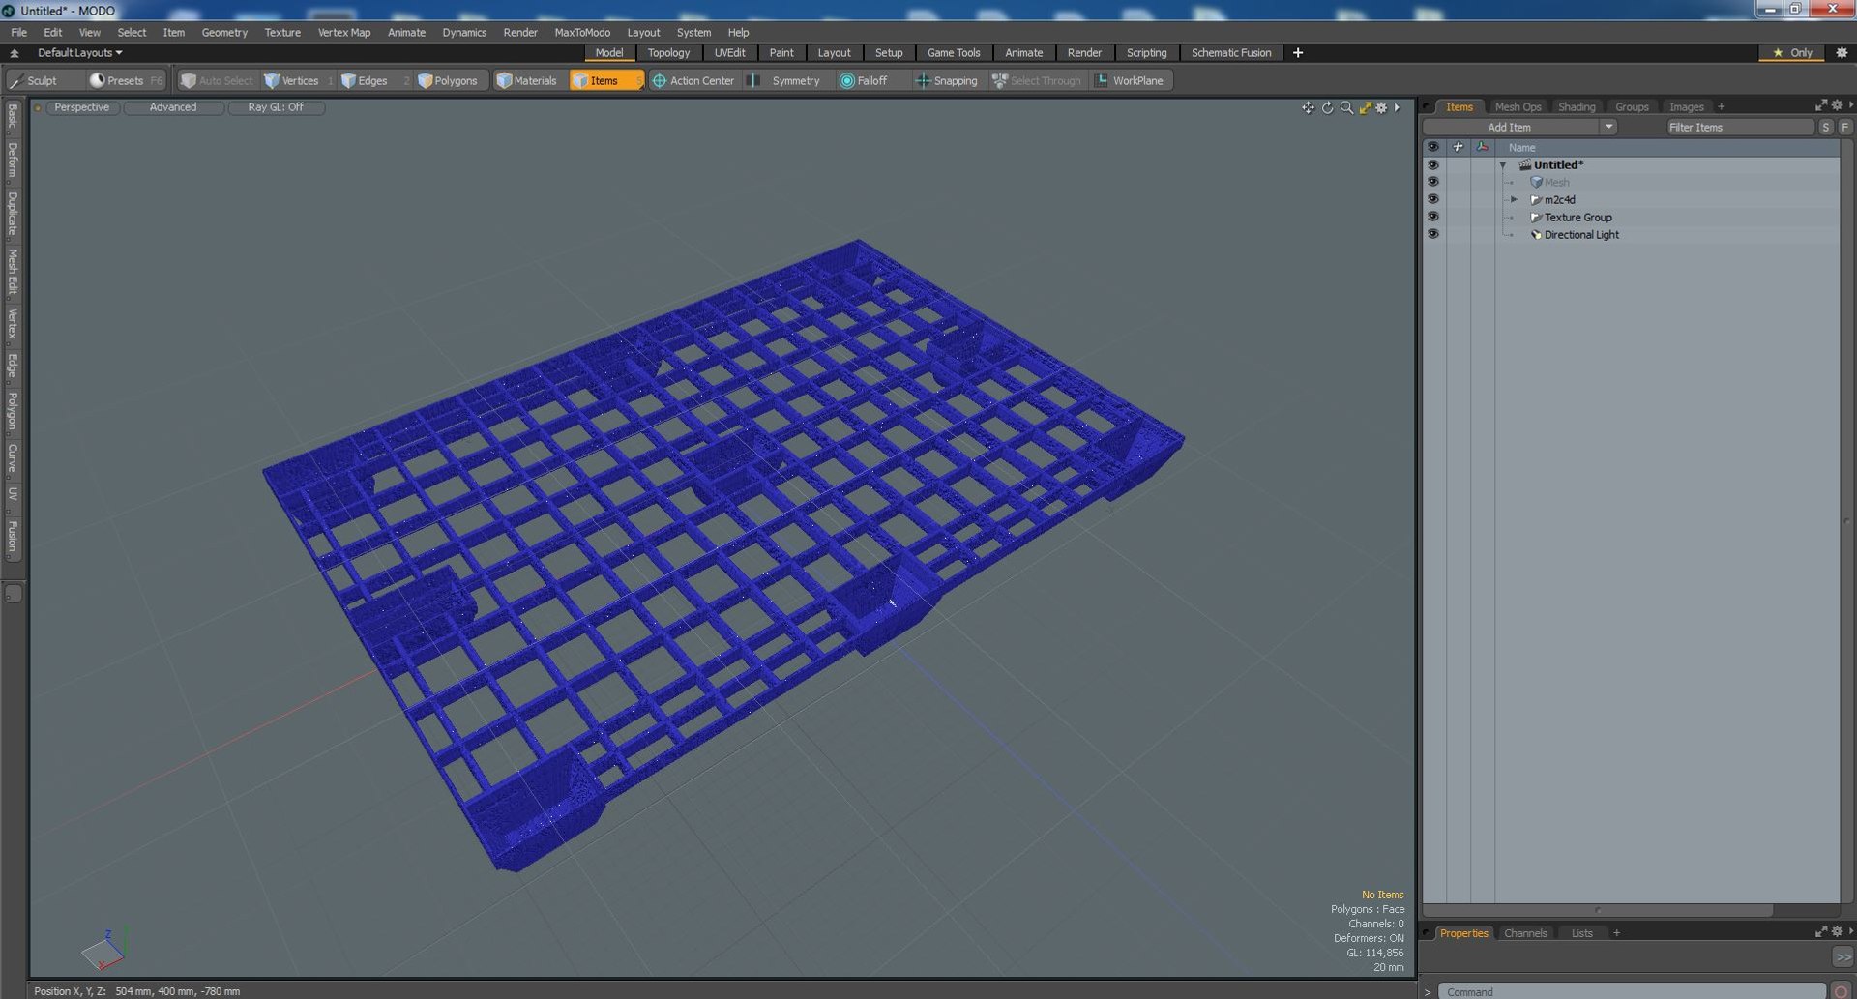Toggle Select Through
This screenshot has width=1857, height=999.
click(x=1037, y=80)
